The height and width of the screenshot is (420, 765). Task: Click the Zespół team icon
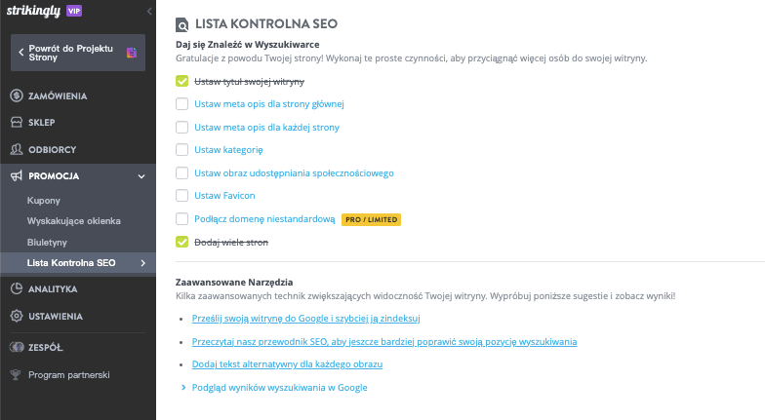pos(17,346)
